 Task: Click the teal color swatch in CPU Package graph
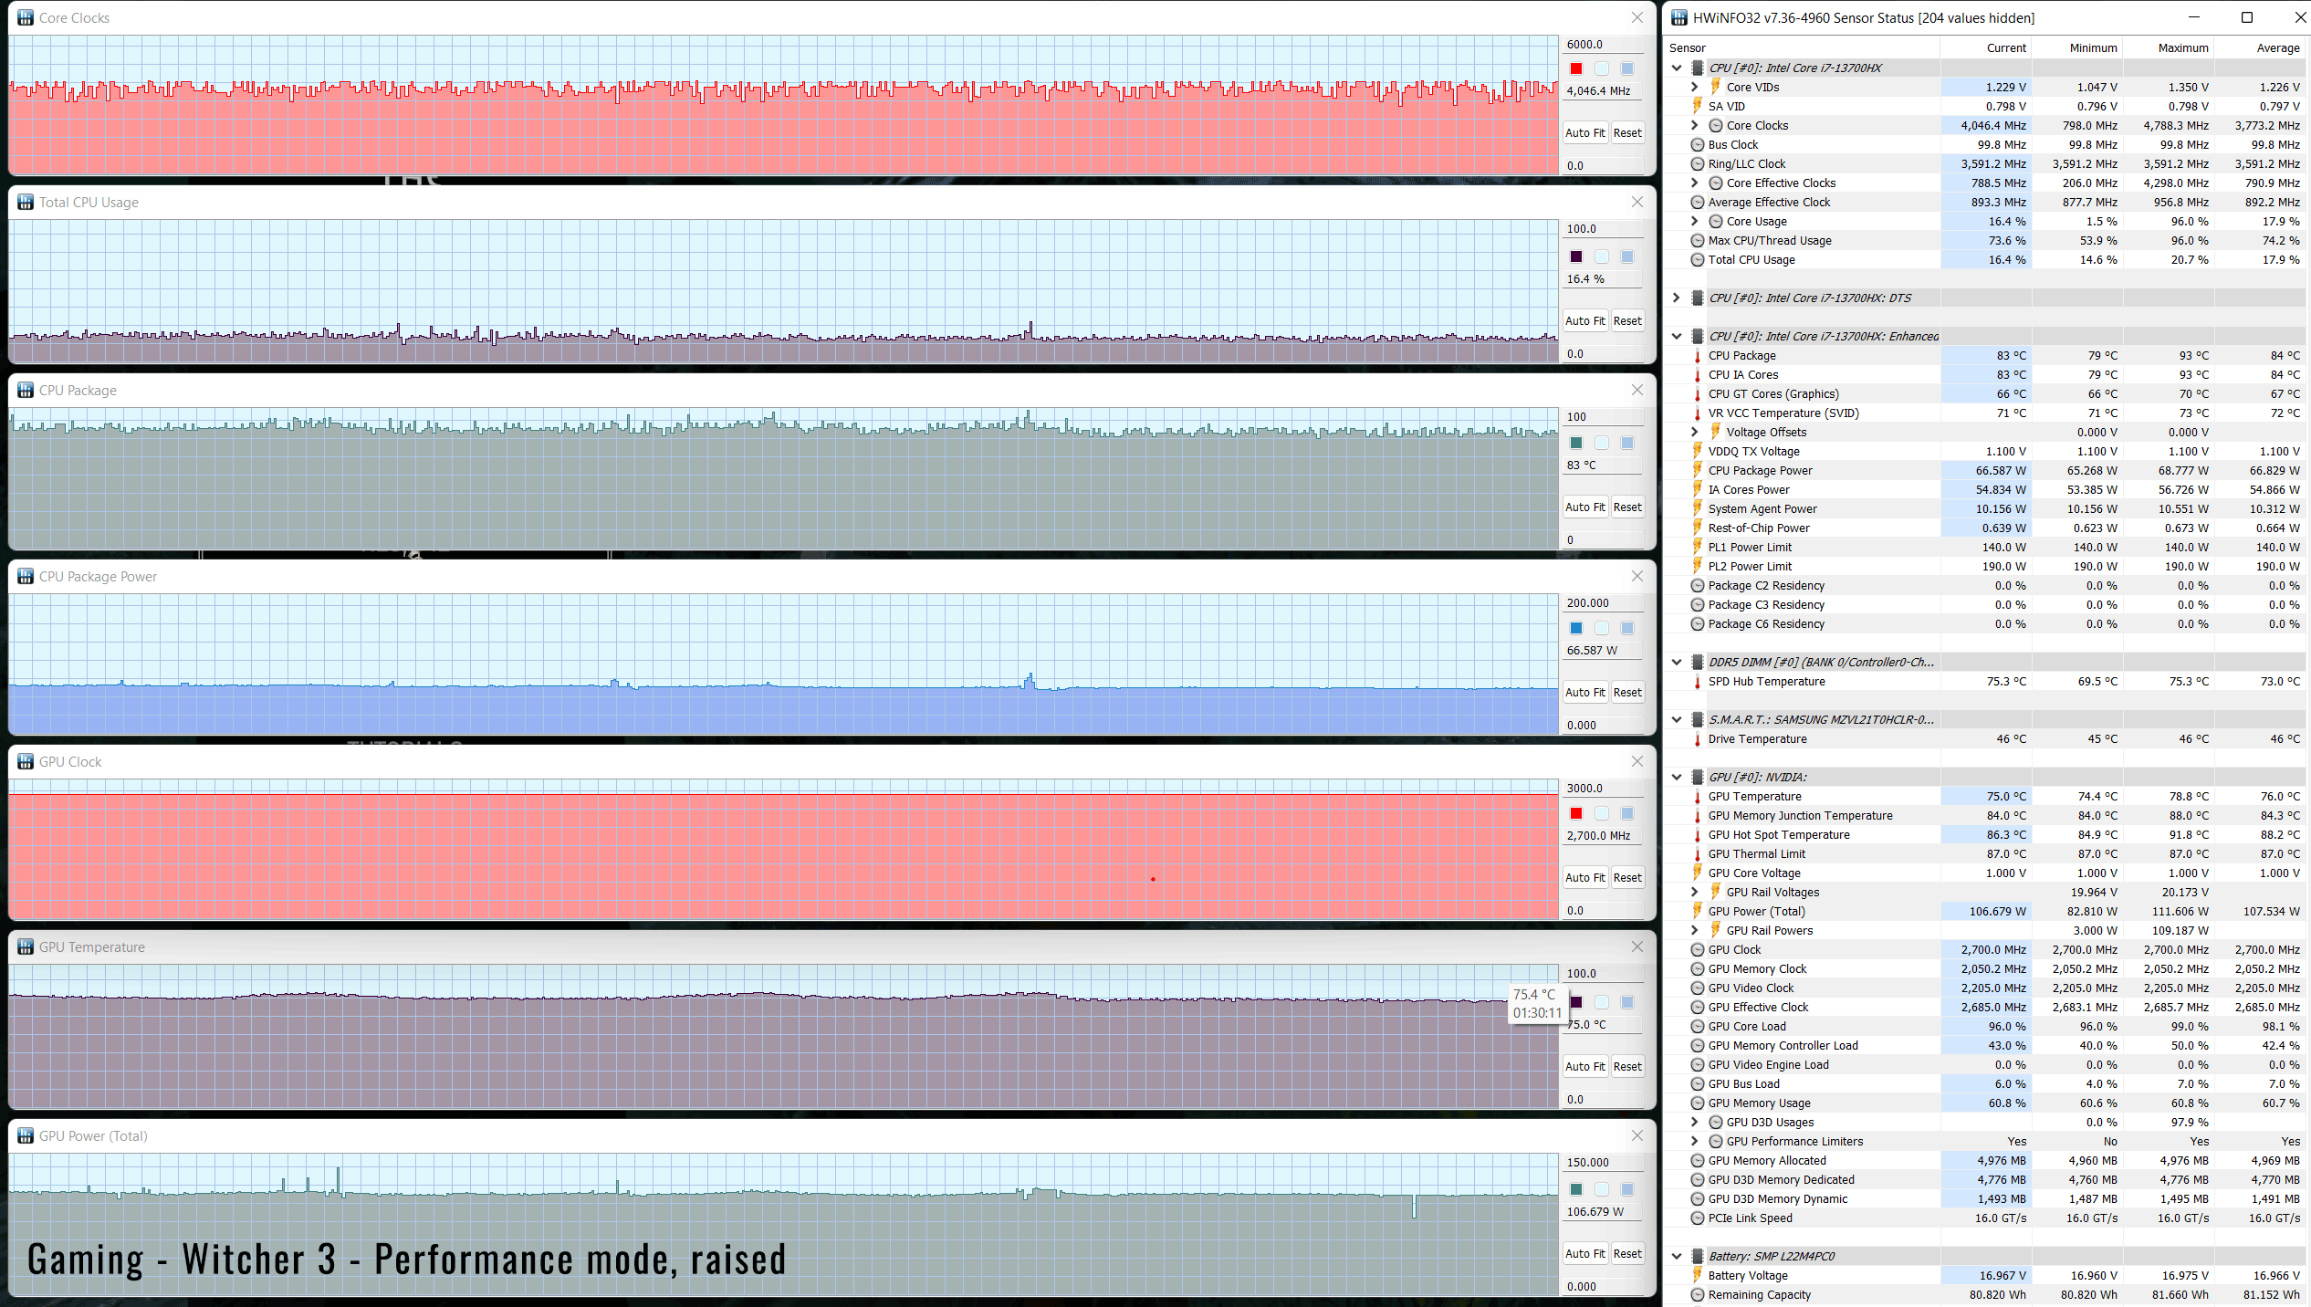coord(1576,443)
